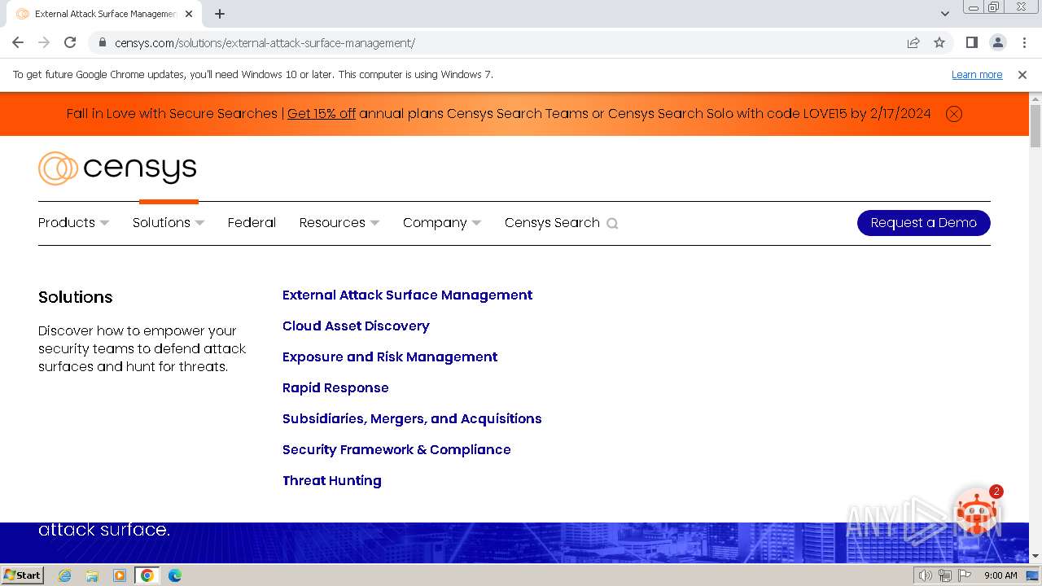
Task: Expand the Company menu
Action: (x=442, y=223)
